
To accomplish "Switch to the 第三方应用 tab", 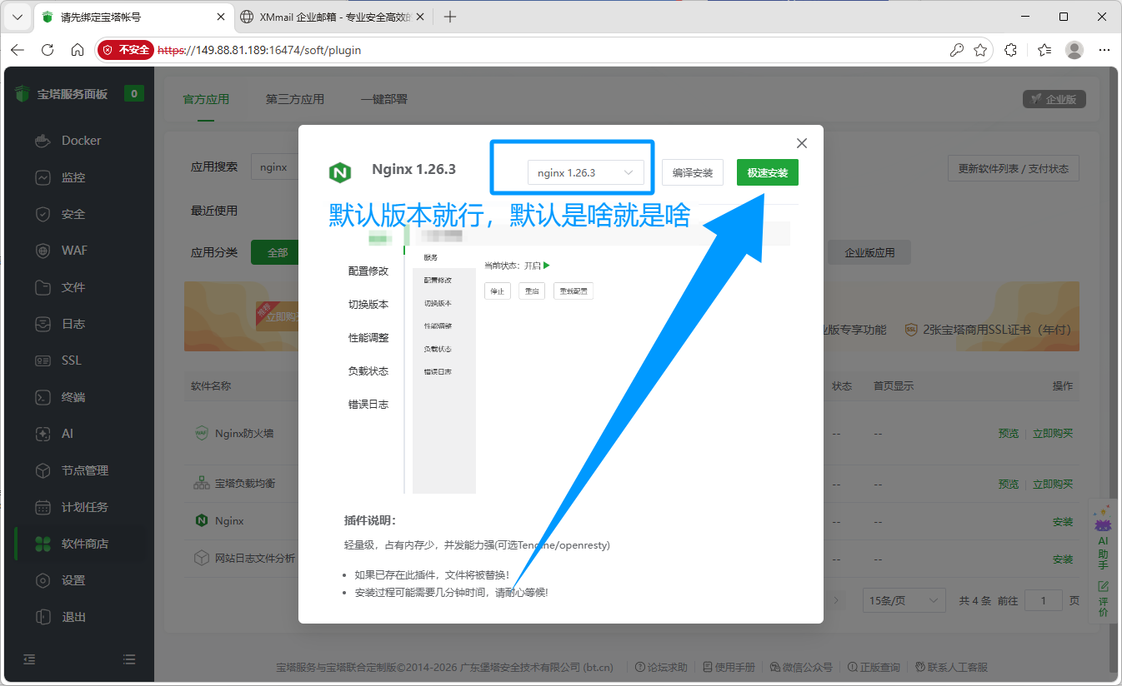I will pyautogui.click(x=295, y=99).
